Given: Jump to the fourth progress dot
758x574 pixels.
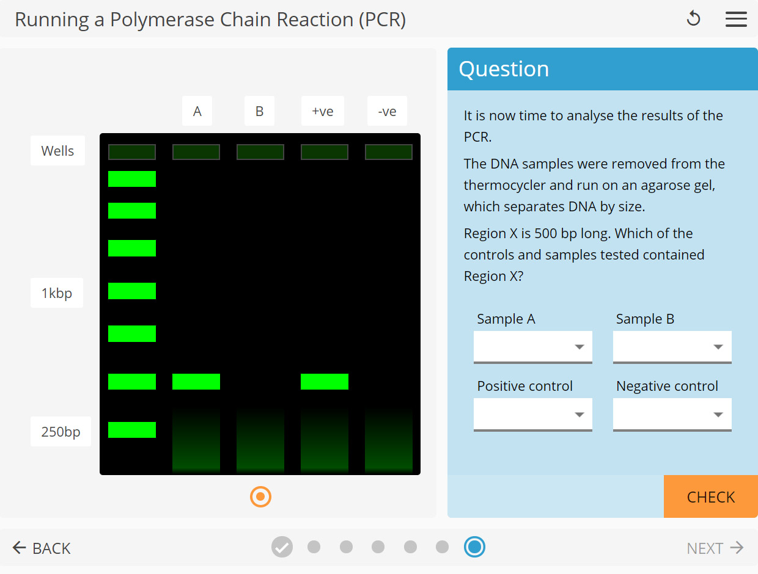Looking at the screenshot, I should (x=378, y=547).
